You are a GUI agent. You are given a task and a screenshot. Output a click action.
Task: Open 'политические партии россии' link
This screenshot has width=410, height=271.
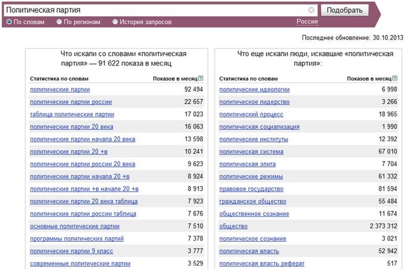pyautogui.click(x=71, y=102)
